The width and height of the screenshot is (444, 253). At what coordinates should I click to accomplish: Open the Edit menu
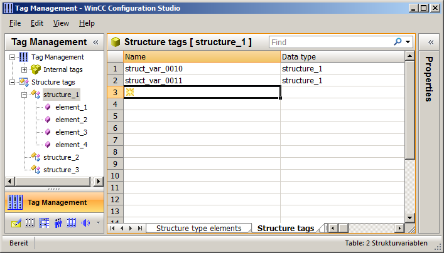click(37, 23)
